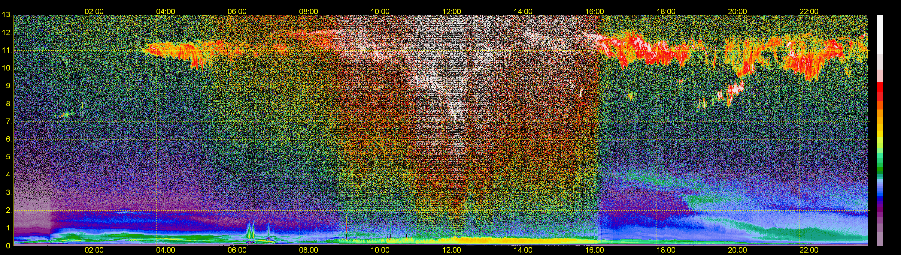Click the 04:00 label on the top time axis
Viewport: 901px width, 255px height.
165,11
